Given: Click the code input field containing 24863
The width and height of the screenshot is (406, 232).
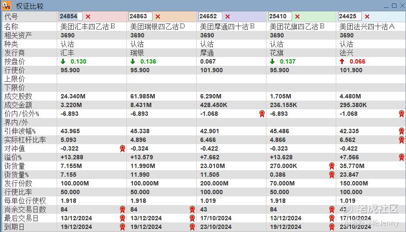Looking at the screenshot, I should (140, 16).
